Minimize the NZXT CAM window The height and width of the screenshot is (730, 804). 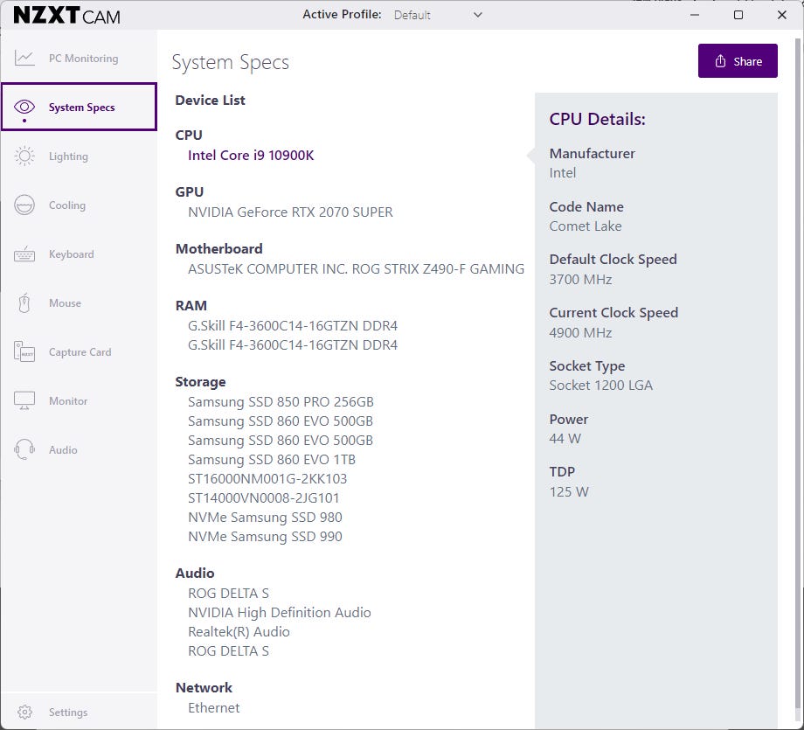pyautogui.click(x=694, y=15)
